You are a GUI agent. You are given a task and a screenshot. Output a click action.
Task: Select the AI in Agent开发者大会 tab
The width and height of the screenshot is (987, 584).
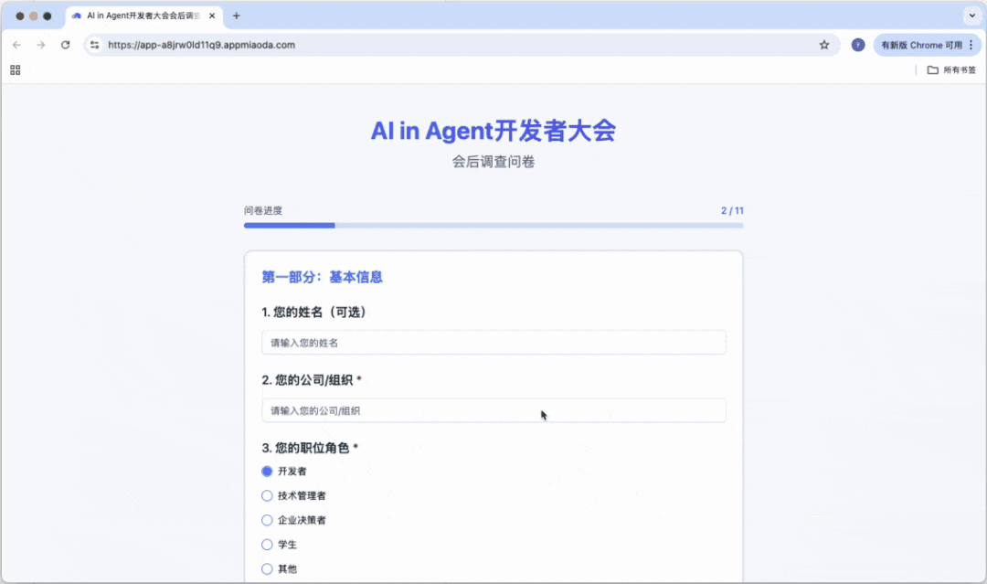[143, 16]
